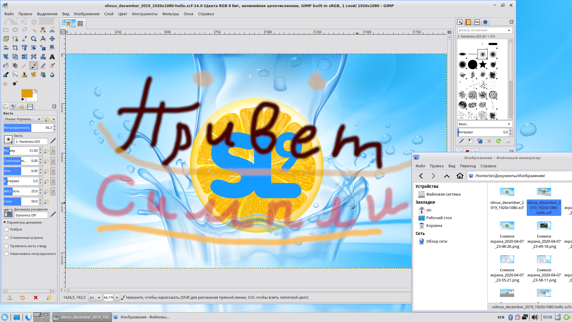Image resolution: width=572 pixels, height=322 pixels.
Task: Open the Режим Нормальный mode dropdown
Action: pos(23,119)
